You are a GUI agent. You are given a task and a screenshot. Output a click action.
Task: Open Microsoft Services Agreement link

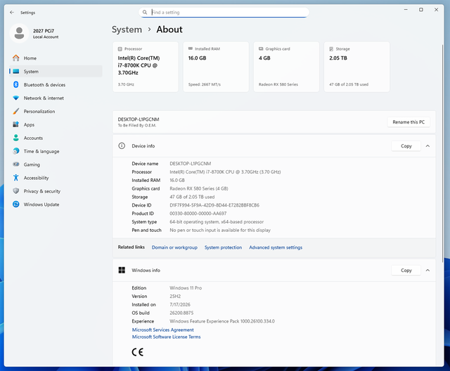[162, 330]
